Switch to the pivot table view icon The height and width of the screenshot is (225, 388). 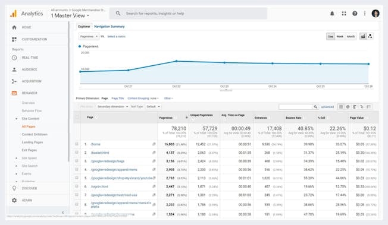point(369,107)
